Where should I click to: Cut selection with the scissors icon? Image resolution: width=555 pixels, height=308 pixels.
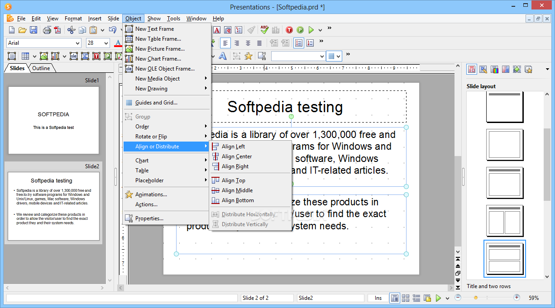[71, 30]
